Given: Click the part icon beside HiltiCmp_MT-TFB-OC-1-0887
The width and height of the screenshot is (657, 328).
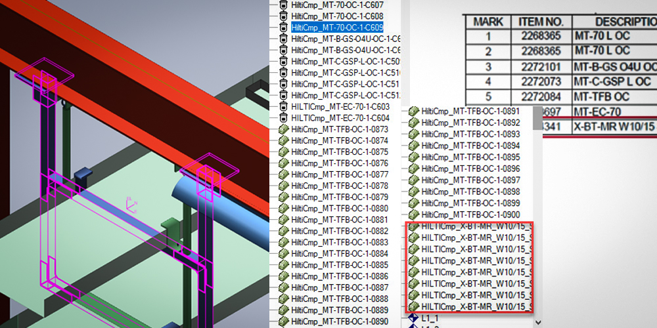Looking at the screenshot, I should click(x=284, y=287).
